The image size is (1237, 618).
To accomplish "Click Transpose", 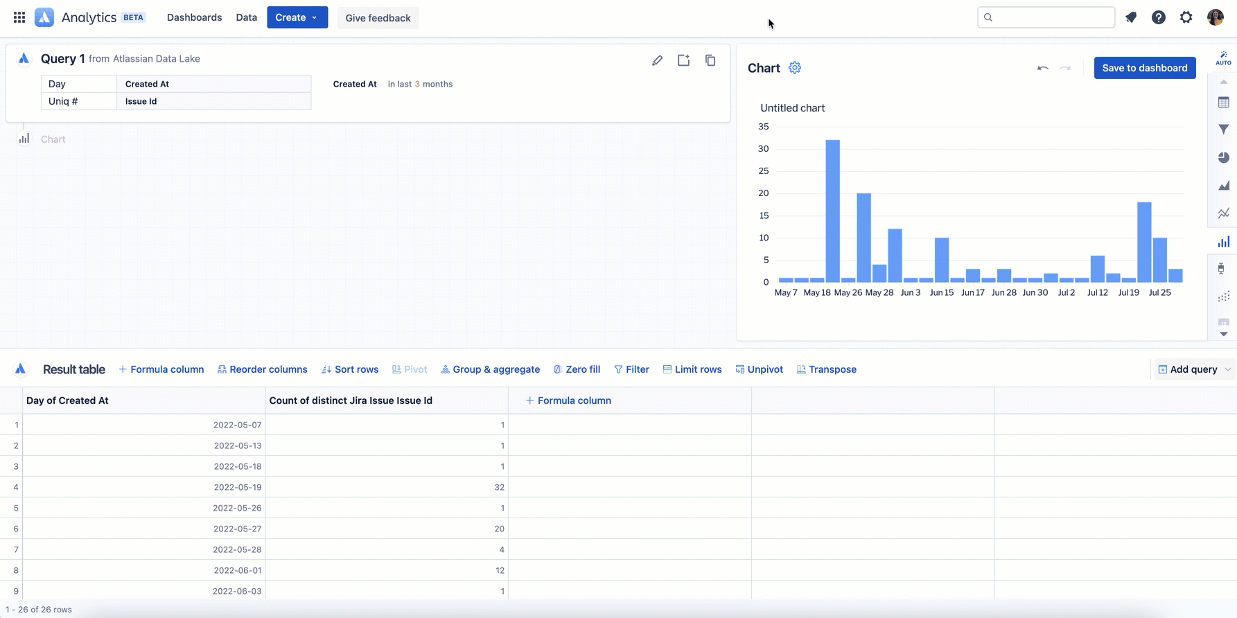I will coord(826,369).
